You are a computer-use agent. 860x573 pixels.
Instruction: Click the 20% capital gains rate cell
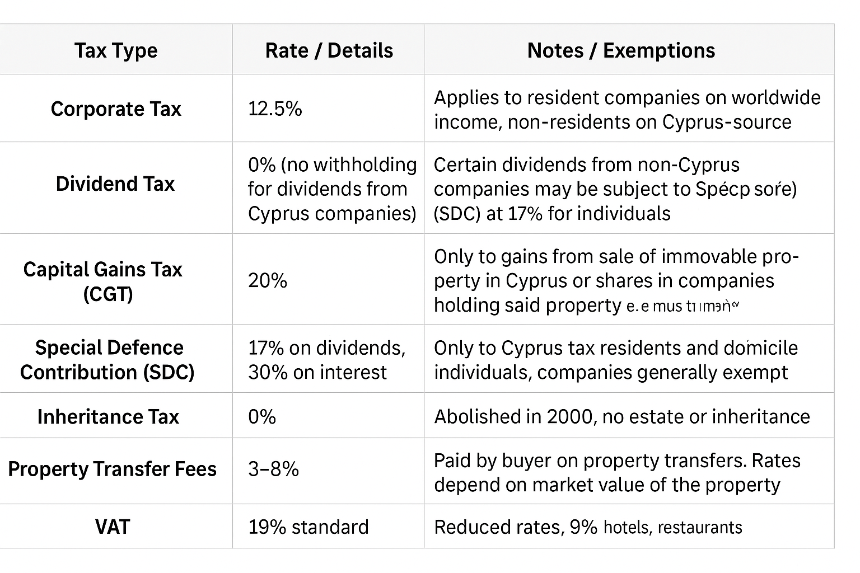(x=268, y=280)
